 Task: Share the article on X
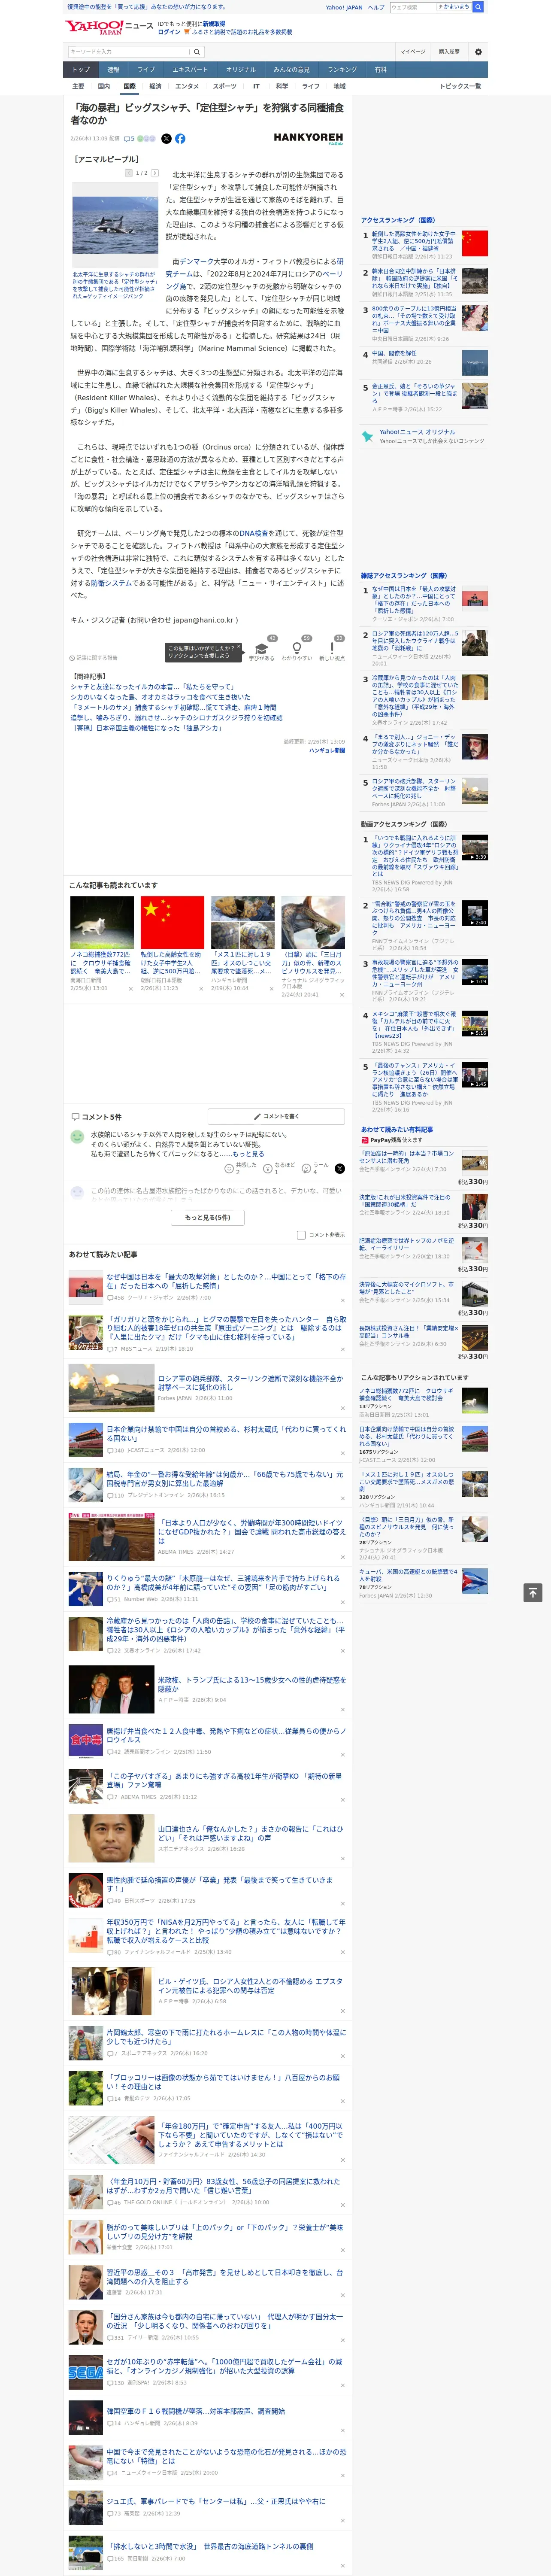point(166,139)
